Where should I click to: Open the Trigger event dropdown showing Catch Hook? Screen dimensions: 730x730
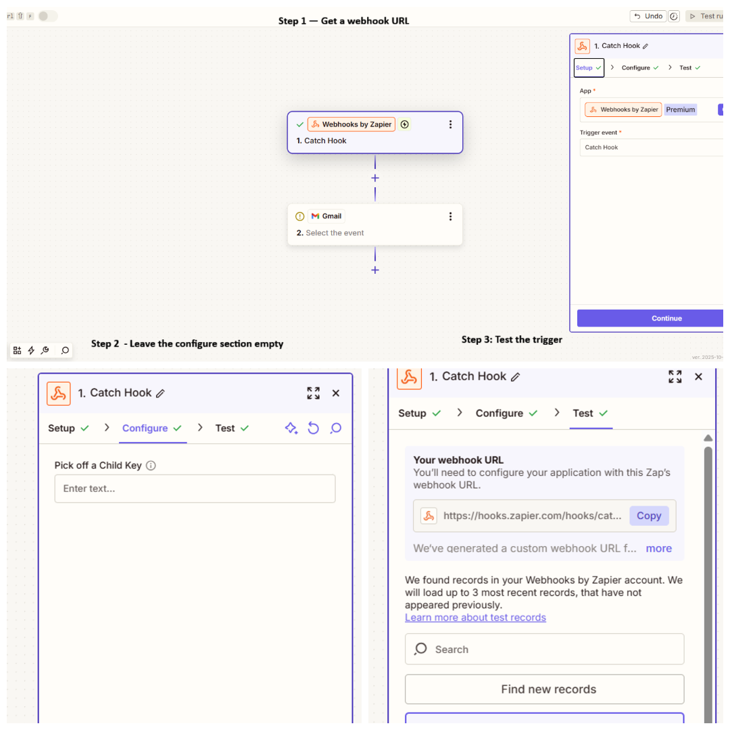pos(652,147)
